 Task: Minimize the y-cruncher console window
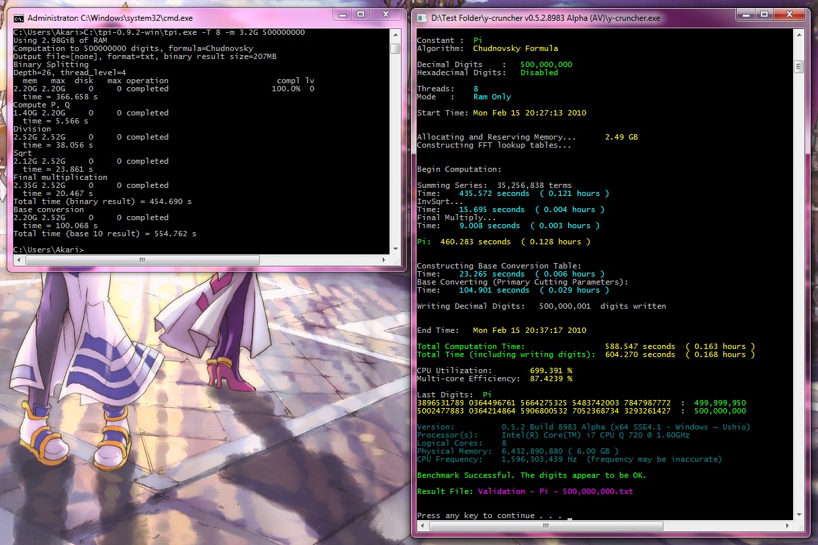tap(745, 14)
